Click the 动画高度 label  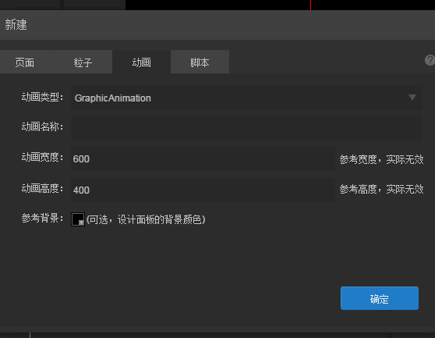pos(42,188)
